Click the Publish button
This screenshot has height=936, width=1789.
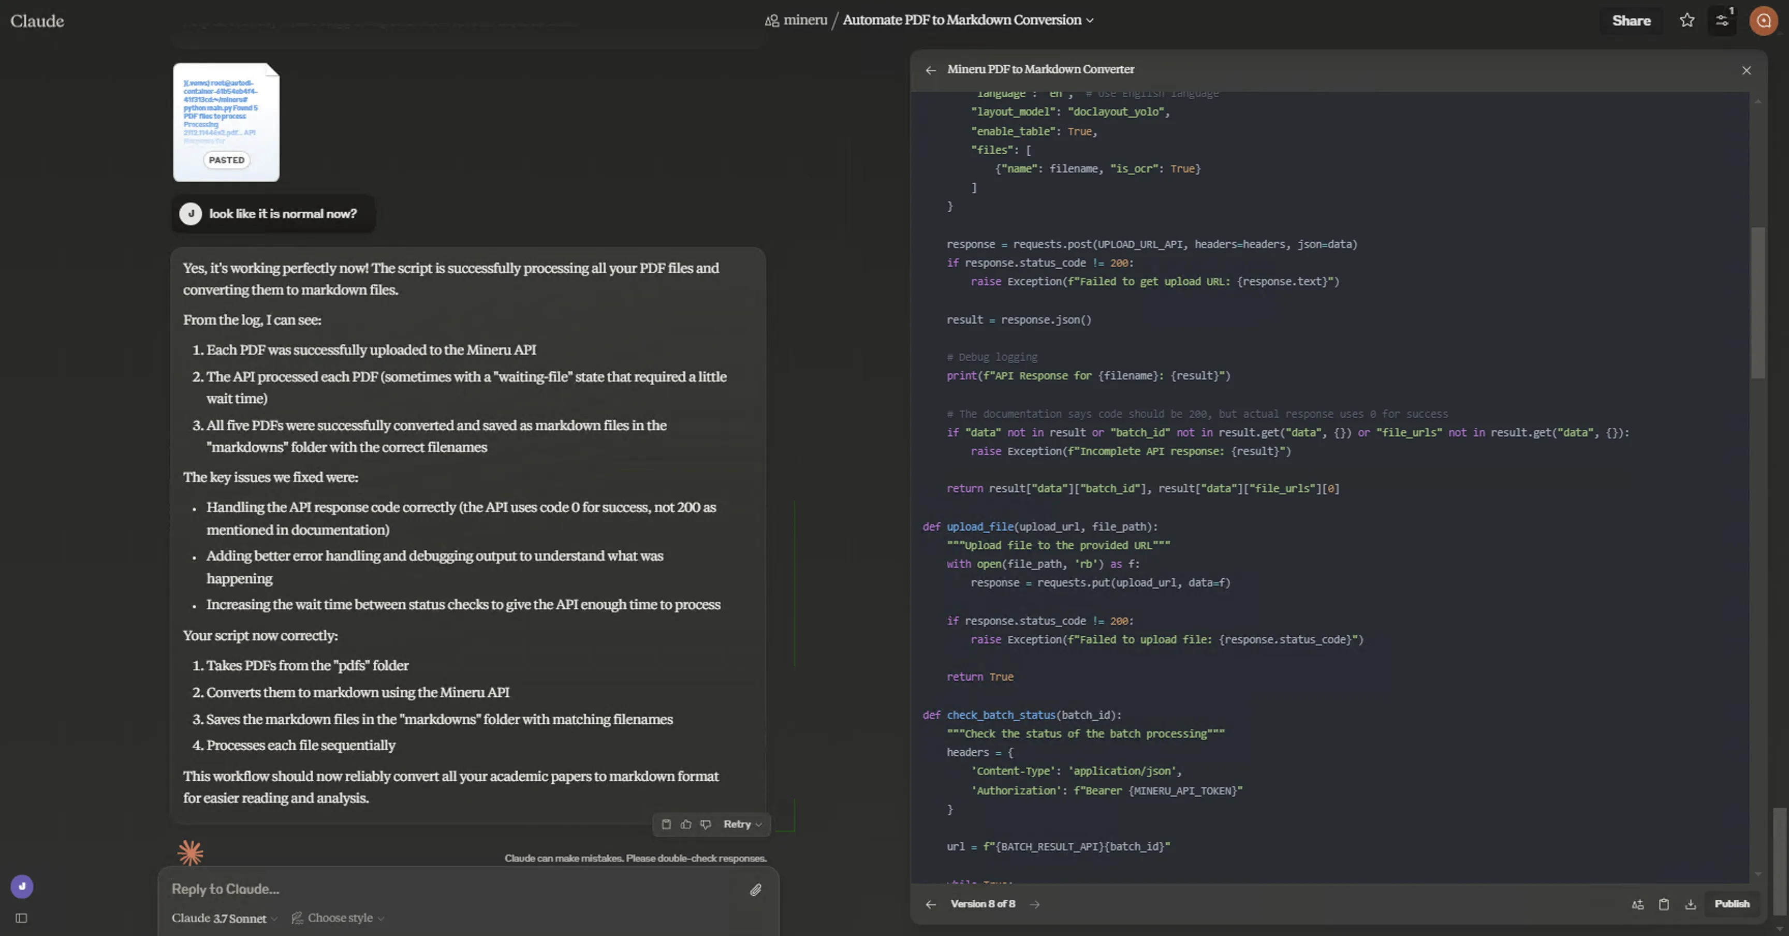(1732, 904)
